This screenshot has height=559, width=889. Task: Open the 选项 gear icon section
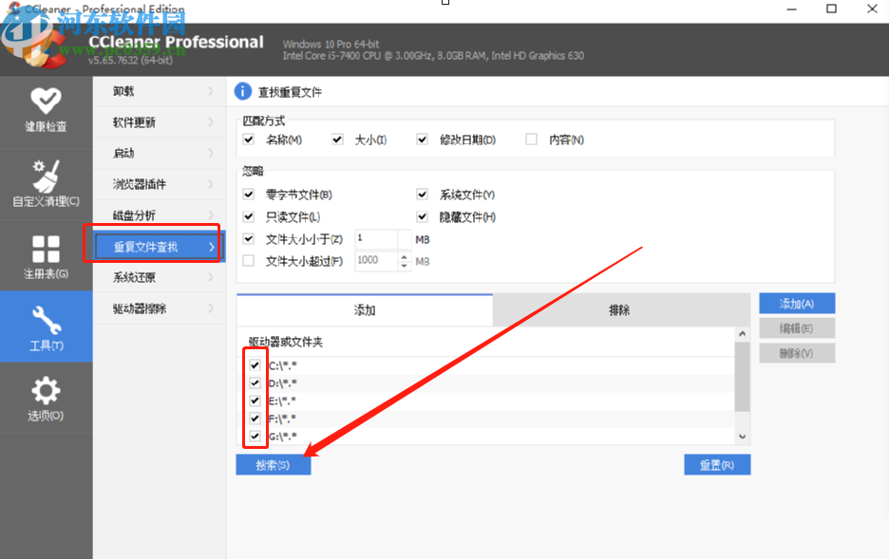pos(46,398)
